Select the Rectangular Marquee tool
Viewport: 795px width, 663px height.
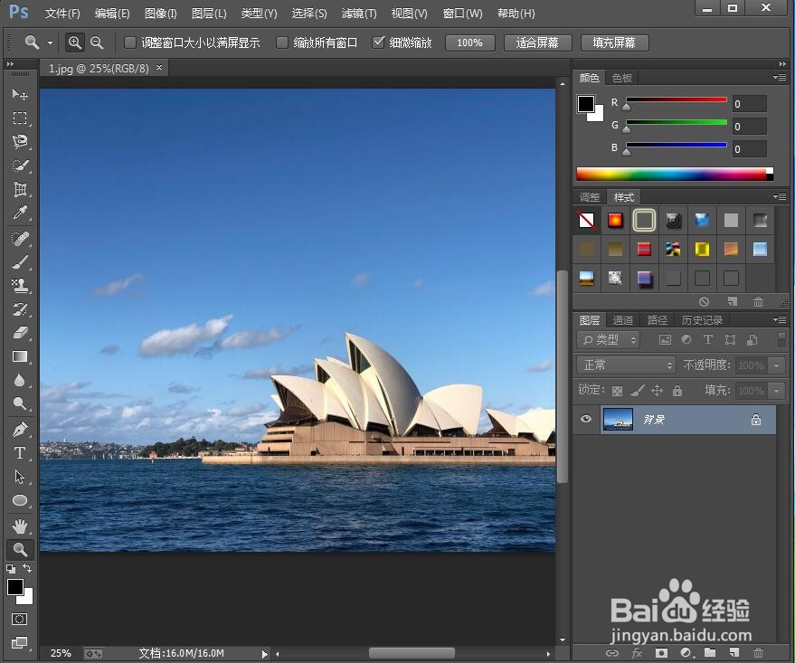tap(20, 118)
